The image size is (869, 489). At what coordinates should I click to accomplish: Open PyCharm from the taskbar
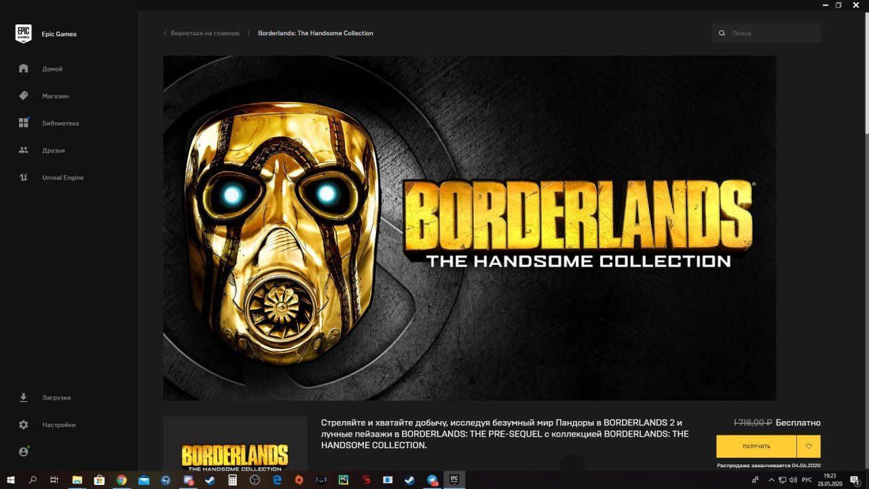[343, 479]
